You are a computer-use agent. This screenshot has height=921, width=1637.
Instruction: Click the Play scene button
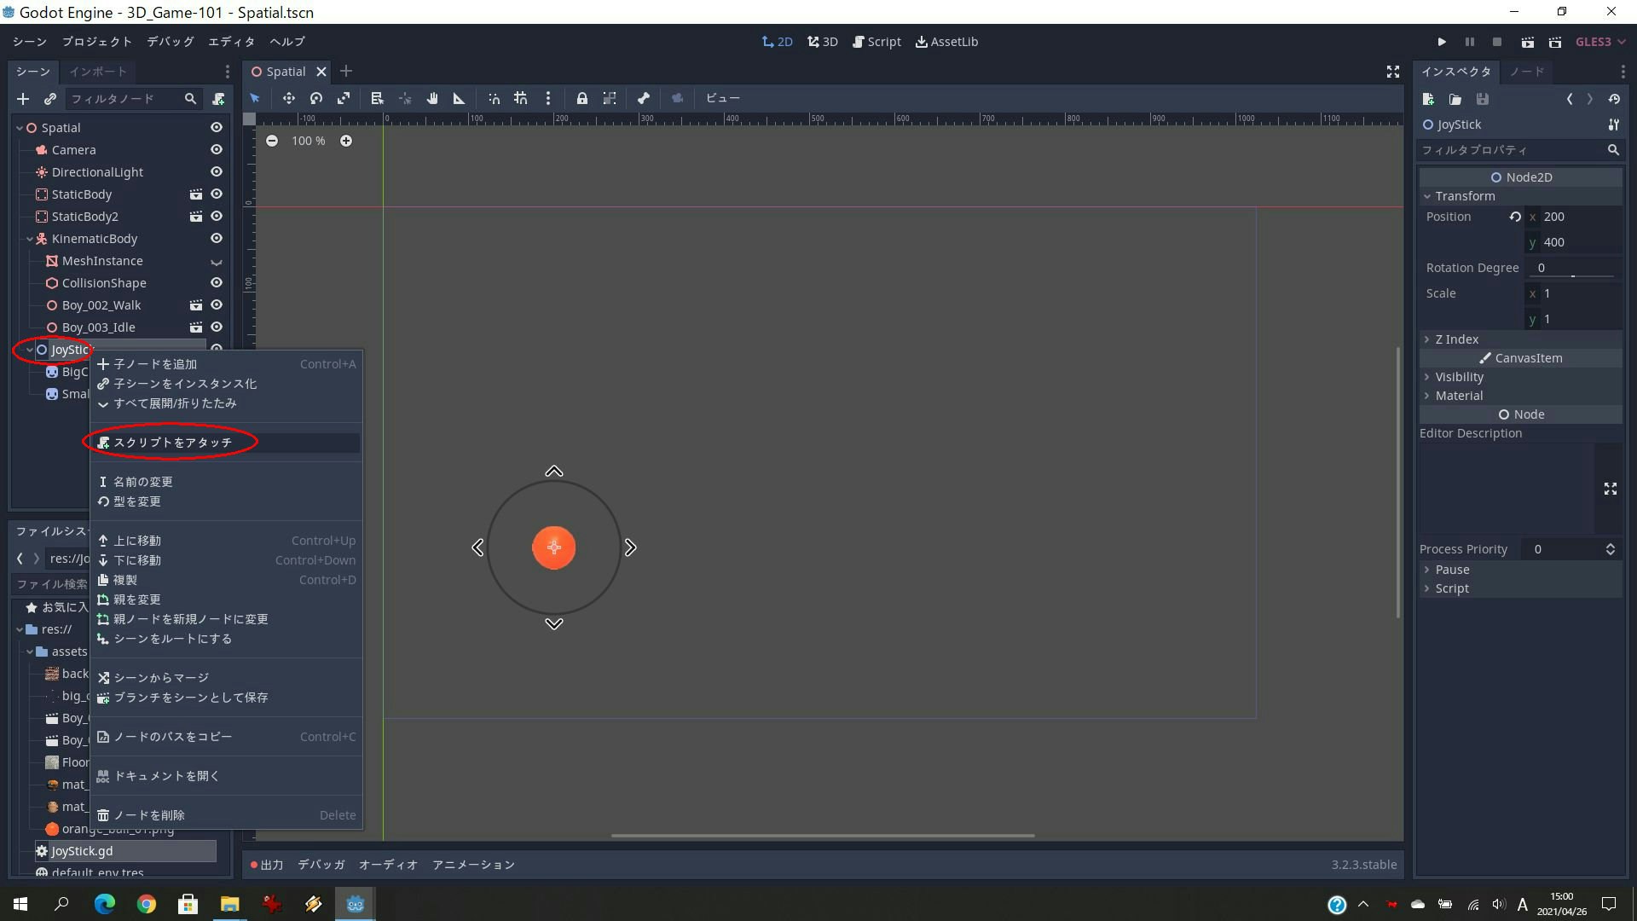[1527, 41]
